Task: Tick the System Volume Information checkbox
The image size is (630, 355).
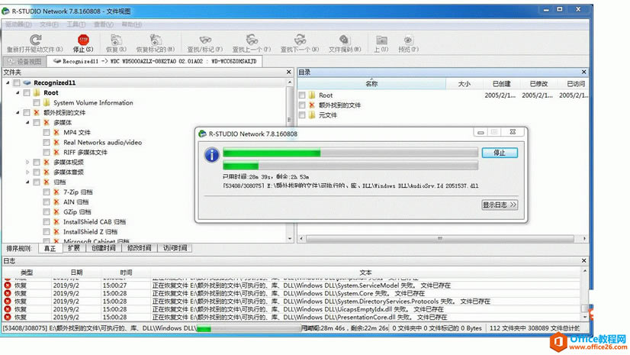Action: pos(37,103)
